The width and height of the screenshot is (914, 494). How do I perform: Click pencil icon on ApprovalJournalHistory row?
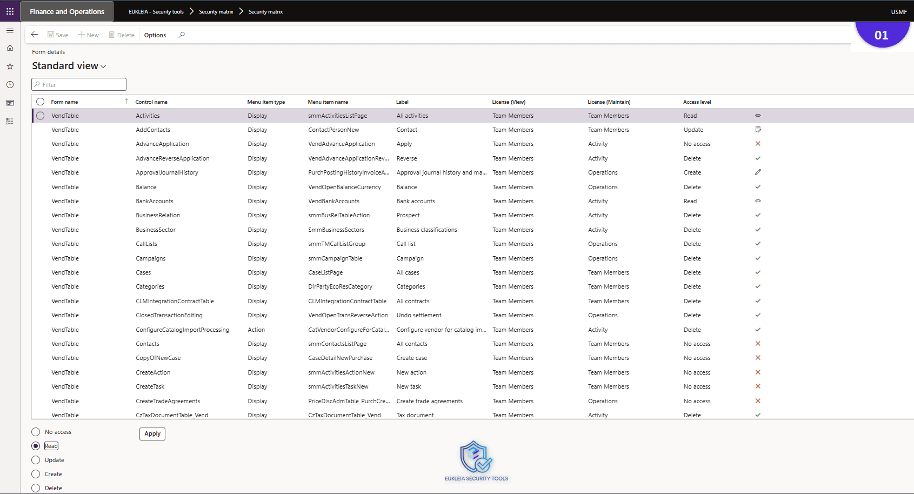758,172
